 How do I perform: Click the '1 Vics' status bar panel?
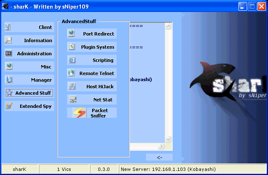(65, 169)
